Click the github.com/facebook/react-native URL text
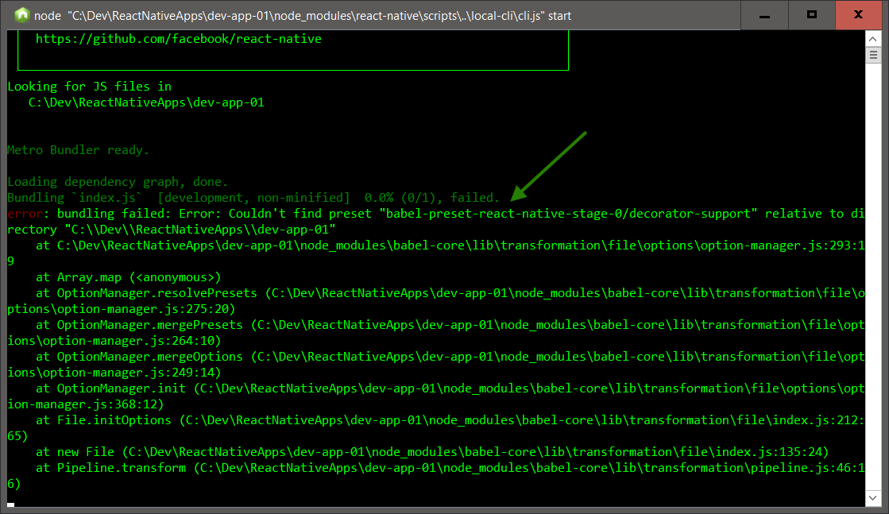Screen dimensions: 889x514 [x=179, y=39]
